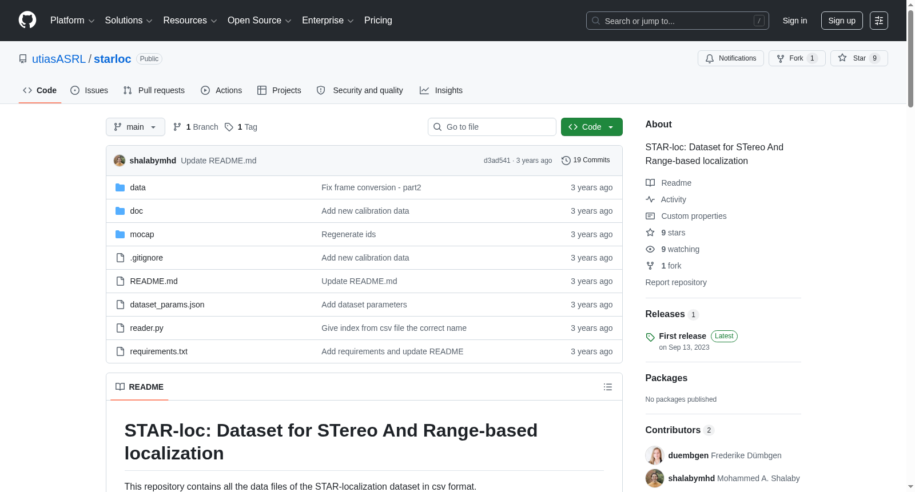The height and width of the screenshot is (492, 915).
Task: Click the commit history clock icon
Action: click(x=566, y=161)
